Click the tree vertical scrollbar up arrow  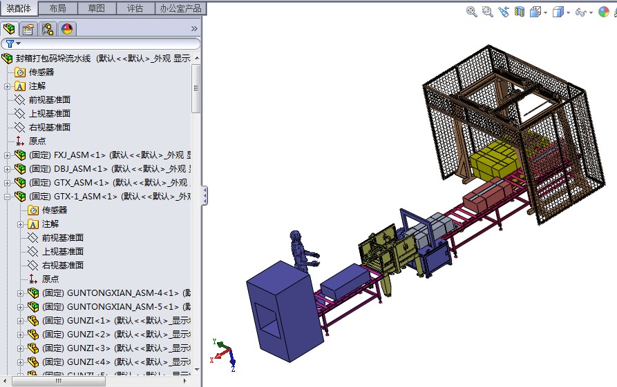pyautogui.click(x=196, y=58)
